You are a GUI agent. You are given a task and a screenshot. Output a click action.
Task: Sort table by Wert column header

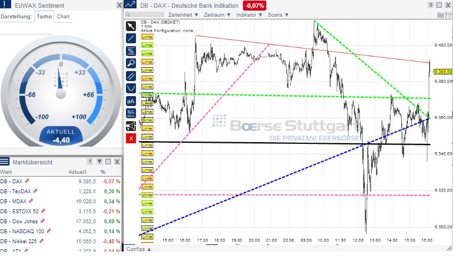(x=6, y=172)
